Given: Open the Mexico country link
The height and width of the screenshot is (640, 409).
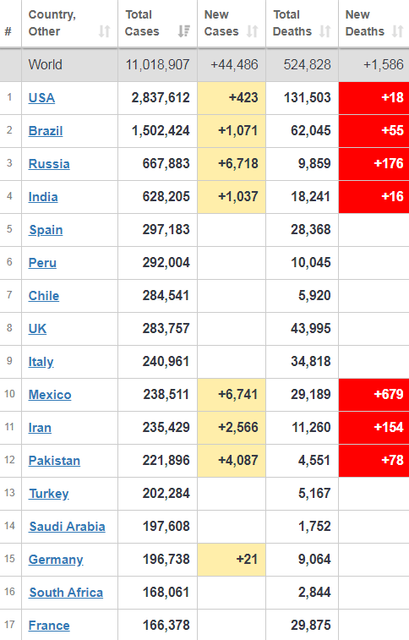Looking at the screenshot, I should (x=50, y=395).
